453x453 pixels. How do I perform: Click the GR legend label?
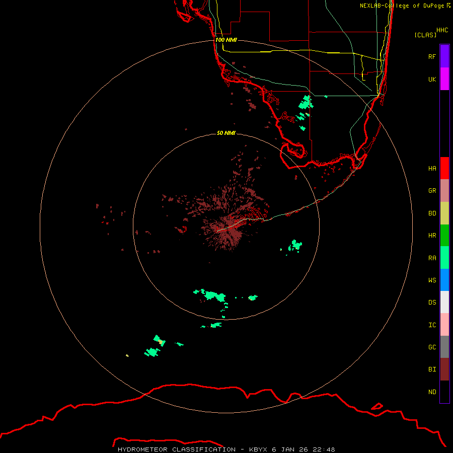[432, 191]
